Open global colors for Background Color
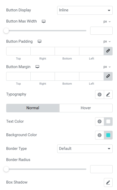Viewport: 117px width, 190px height. point(99,135)
